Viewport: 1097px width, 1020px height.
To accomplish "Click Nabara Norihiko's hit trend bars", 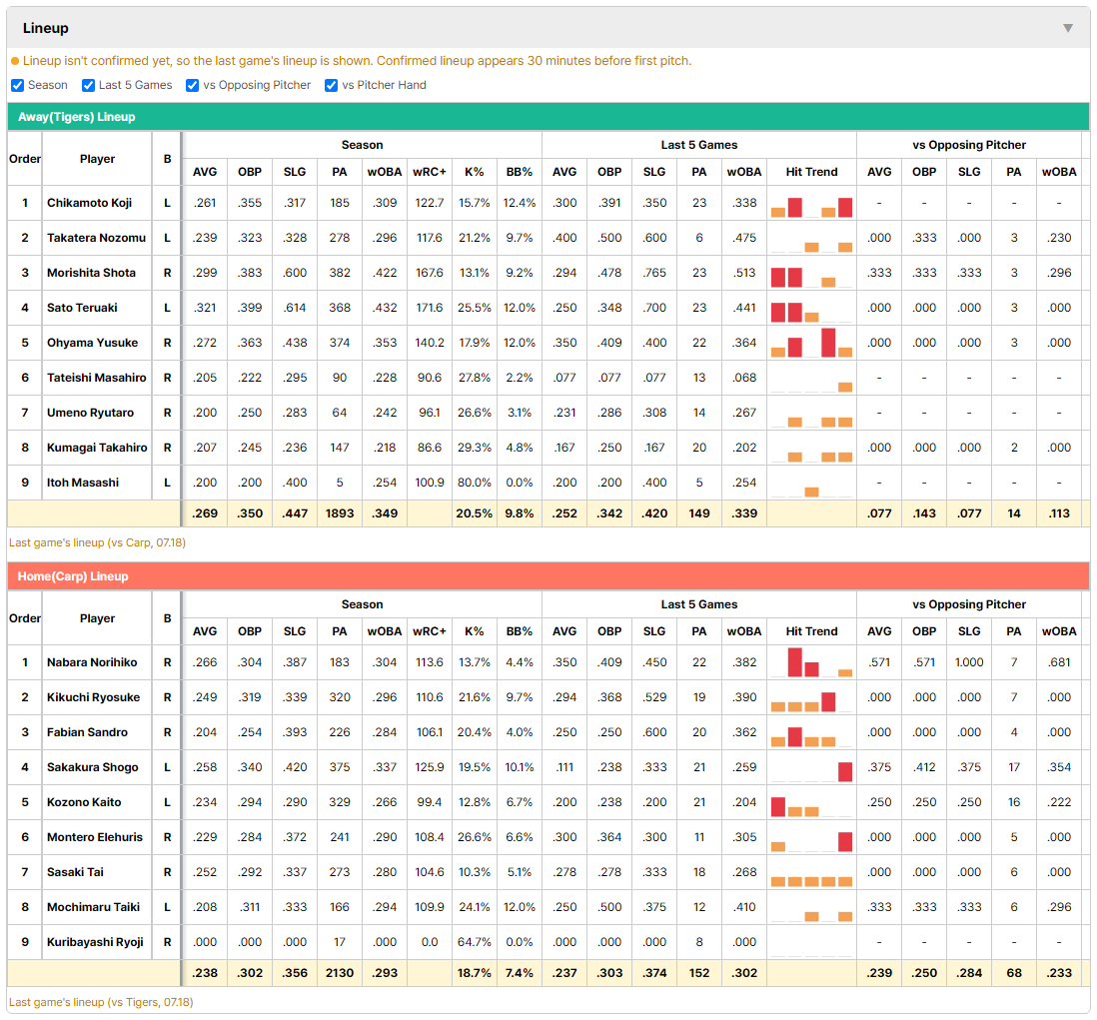I will (811, 662).
